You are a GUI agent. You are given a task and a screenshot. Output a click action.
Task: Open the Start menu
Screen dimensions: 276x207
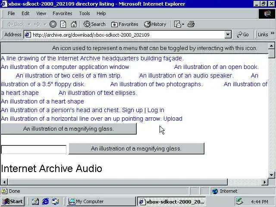pyautogui.click(x=13, y=201)
